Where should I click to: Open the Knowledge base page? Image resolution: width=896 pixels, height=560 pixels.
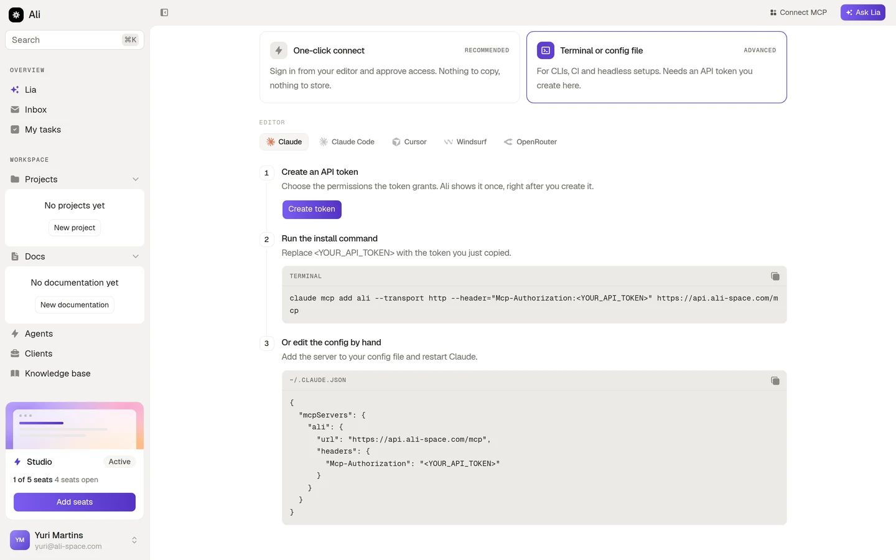[x=75, y=373]
